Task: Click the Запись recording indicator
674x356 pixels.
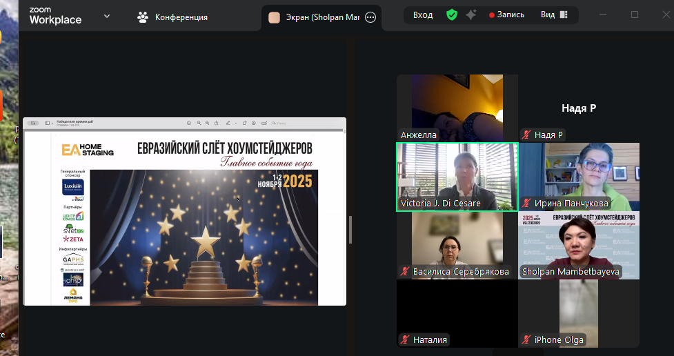Action: pos(507,15)
